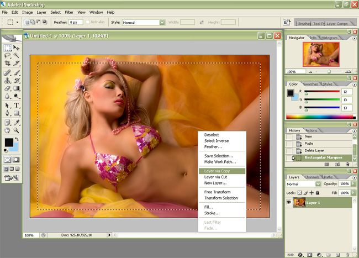359x258 pixels.
Task: Open the Navigator panel menu
Action: (x=355, y=39)
